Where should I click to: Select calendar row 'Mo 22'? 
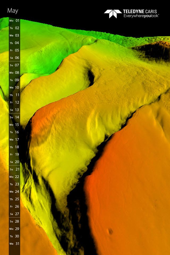(15, 177)
